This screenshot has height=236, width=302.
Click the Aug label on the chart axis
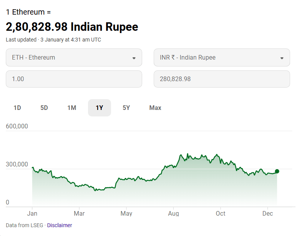pos(174,214)
